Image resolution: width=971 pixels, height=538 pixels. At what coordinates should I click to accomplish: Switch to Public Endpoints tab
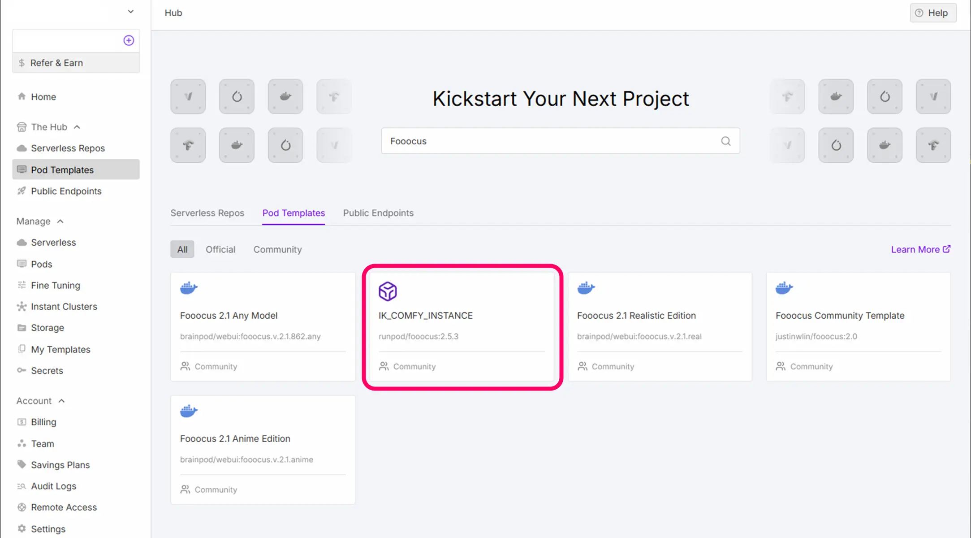pos(378,213)
